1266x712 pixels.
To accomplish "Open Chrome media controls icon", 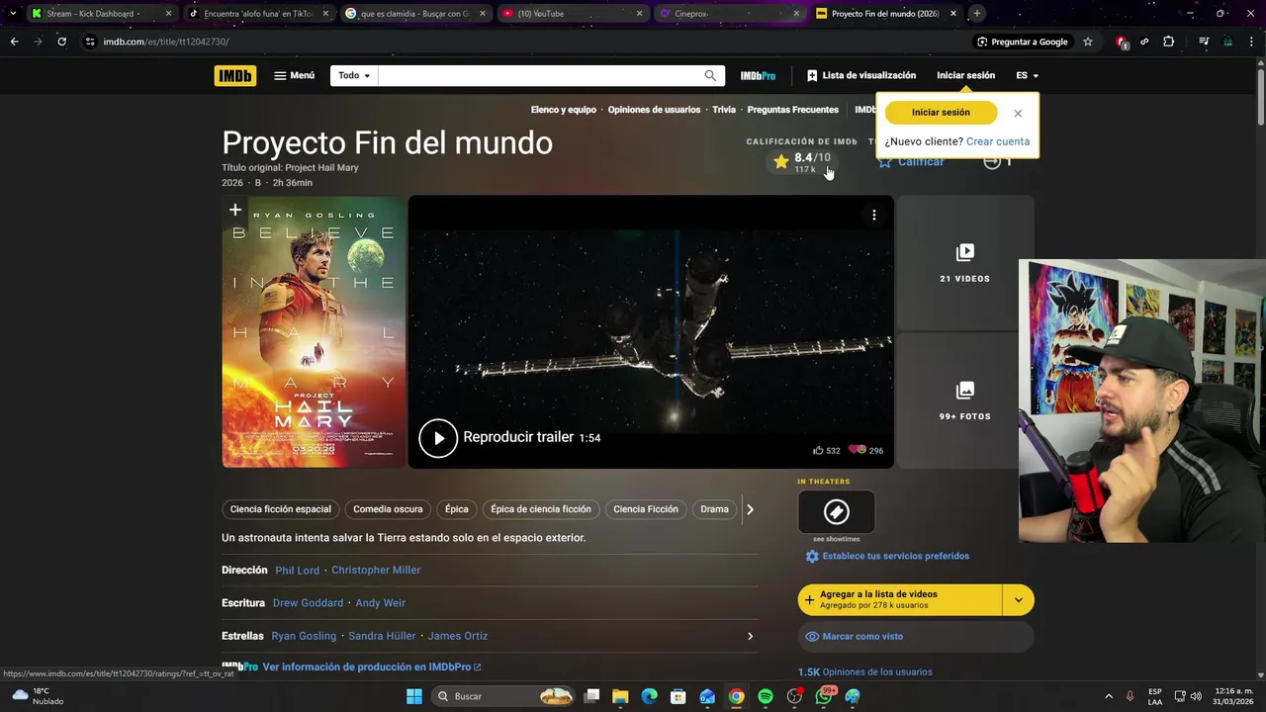I will point(1203,42).
